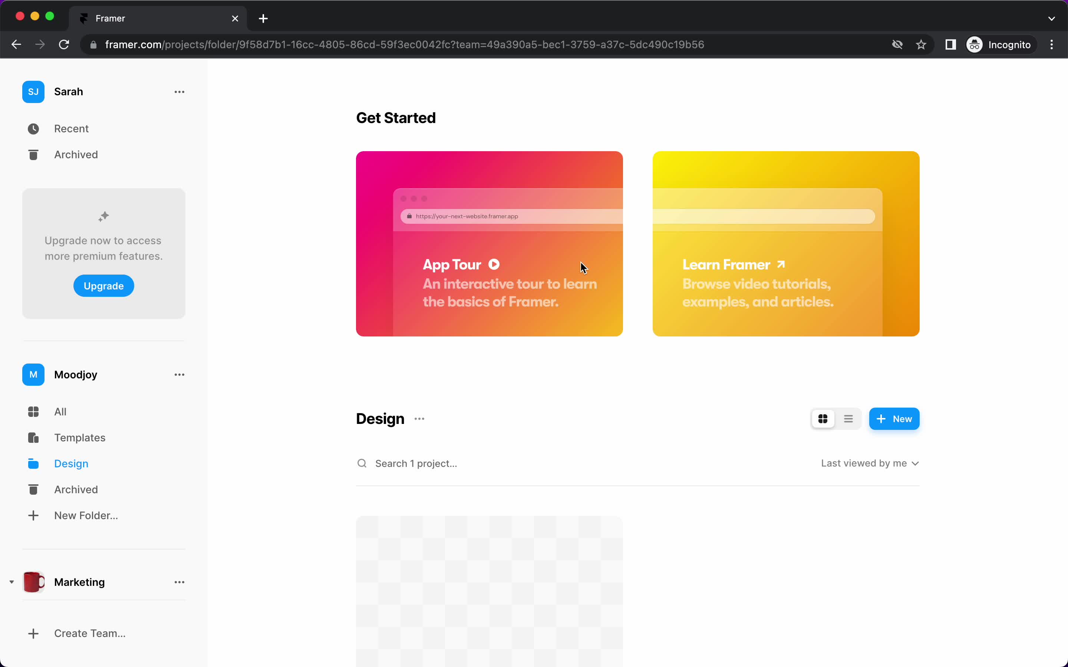This screenshot has height=667, width=1068.
Task: Open Moodjoy team options menu
Action: 178,375
